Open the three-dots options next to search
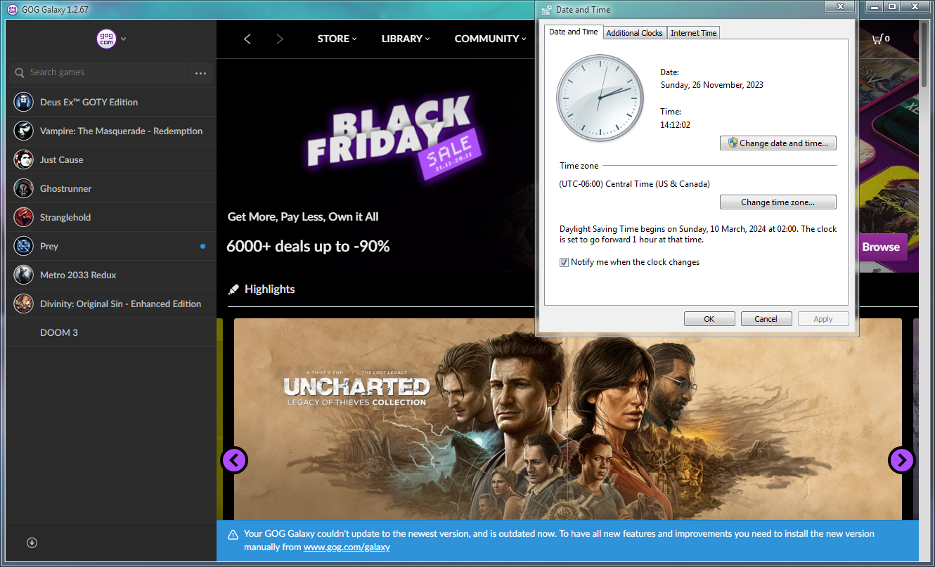The image size is (935, 567). [x=200, y=73]
